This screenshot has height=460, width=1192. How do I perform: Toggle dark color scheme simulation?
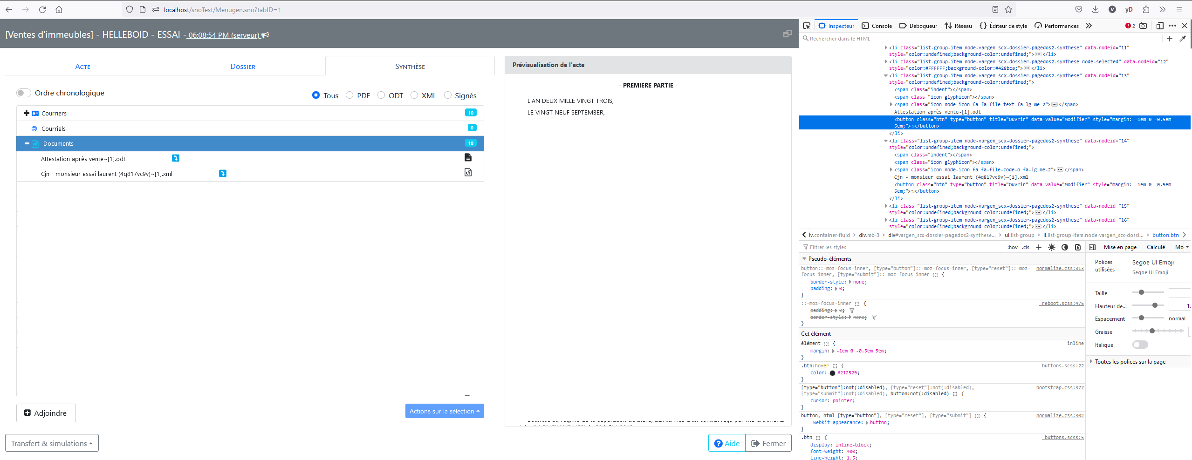click(x=1065, y=247)
